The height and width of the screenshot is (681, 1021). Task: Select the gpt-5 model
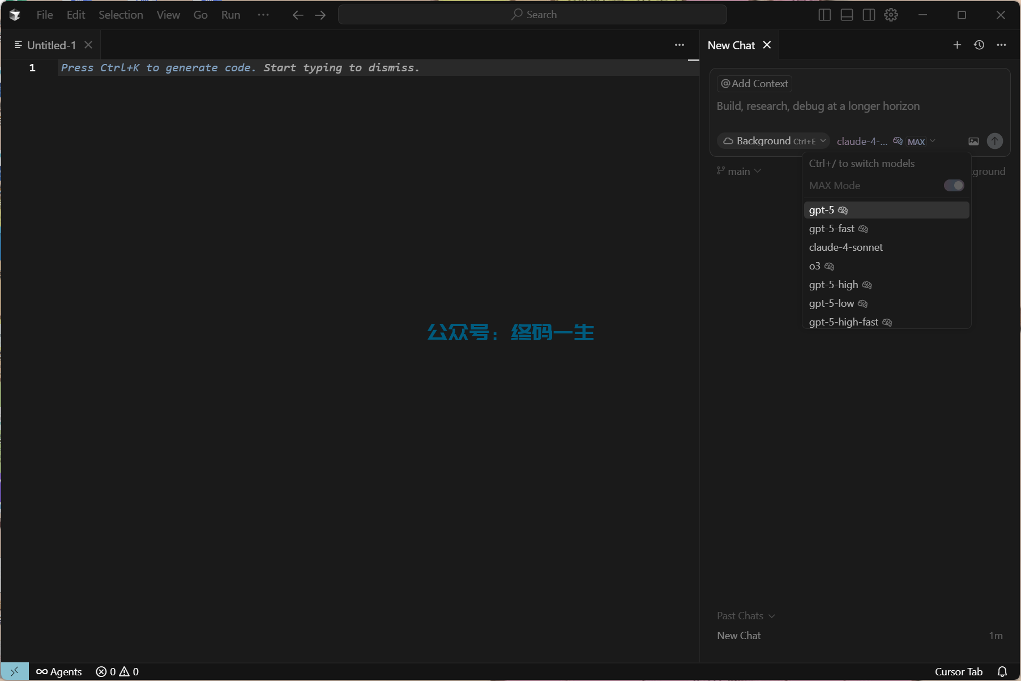tap(886, 210)
